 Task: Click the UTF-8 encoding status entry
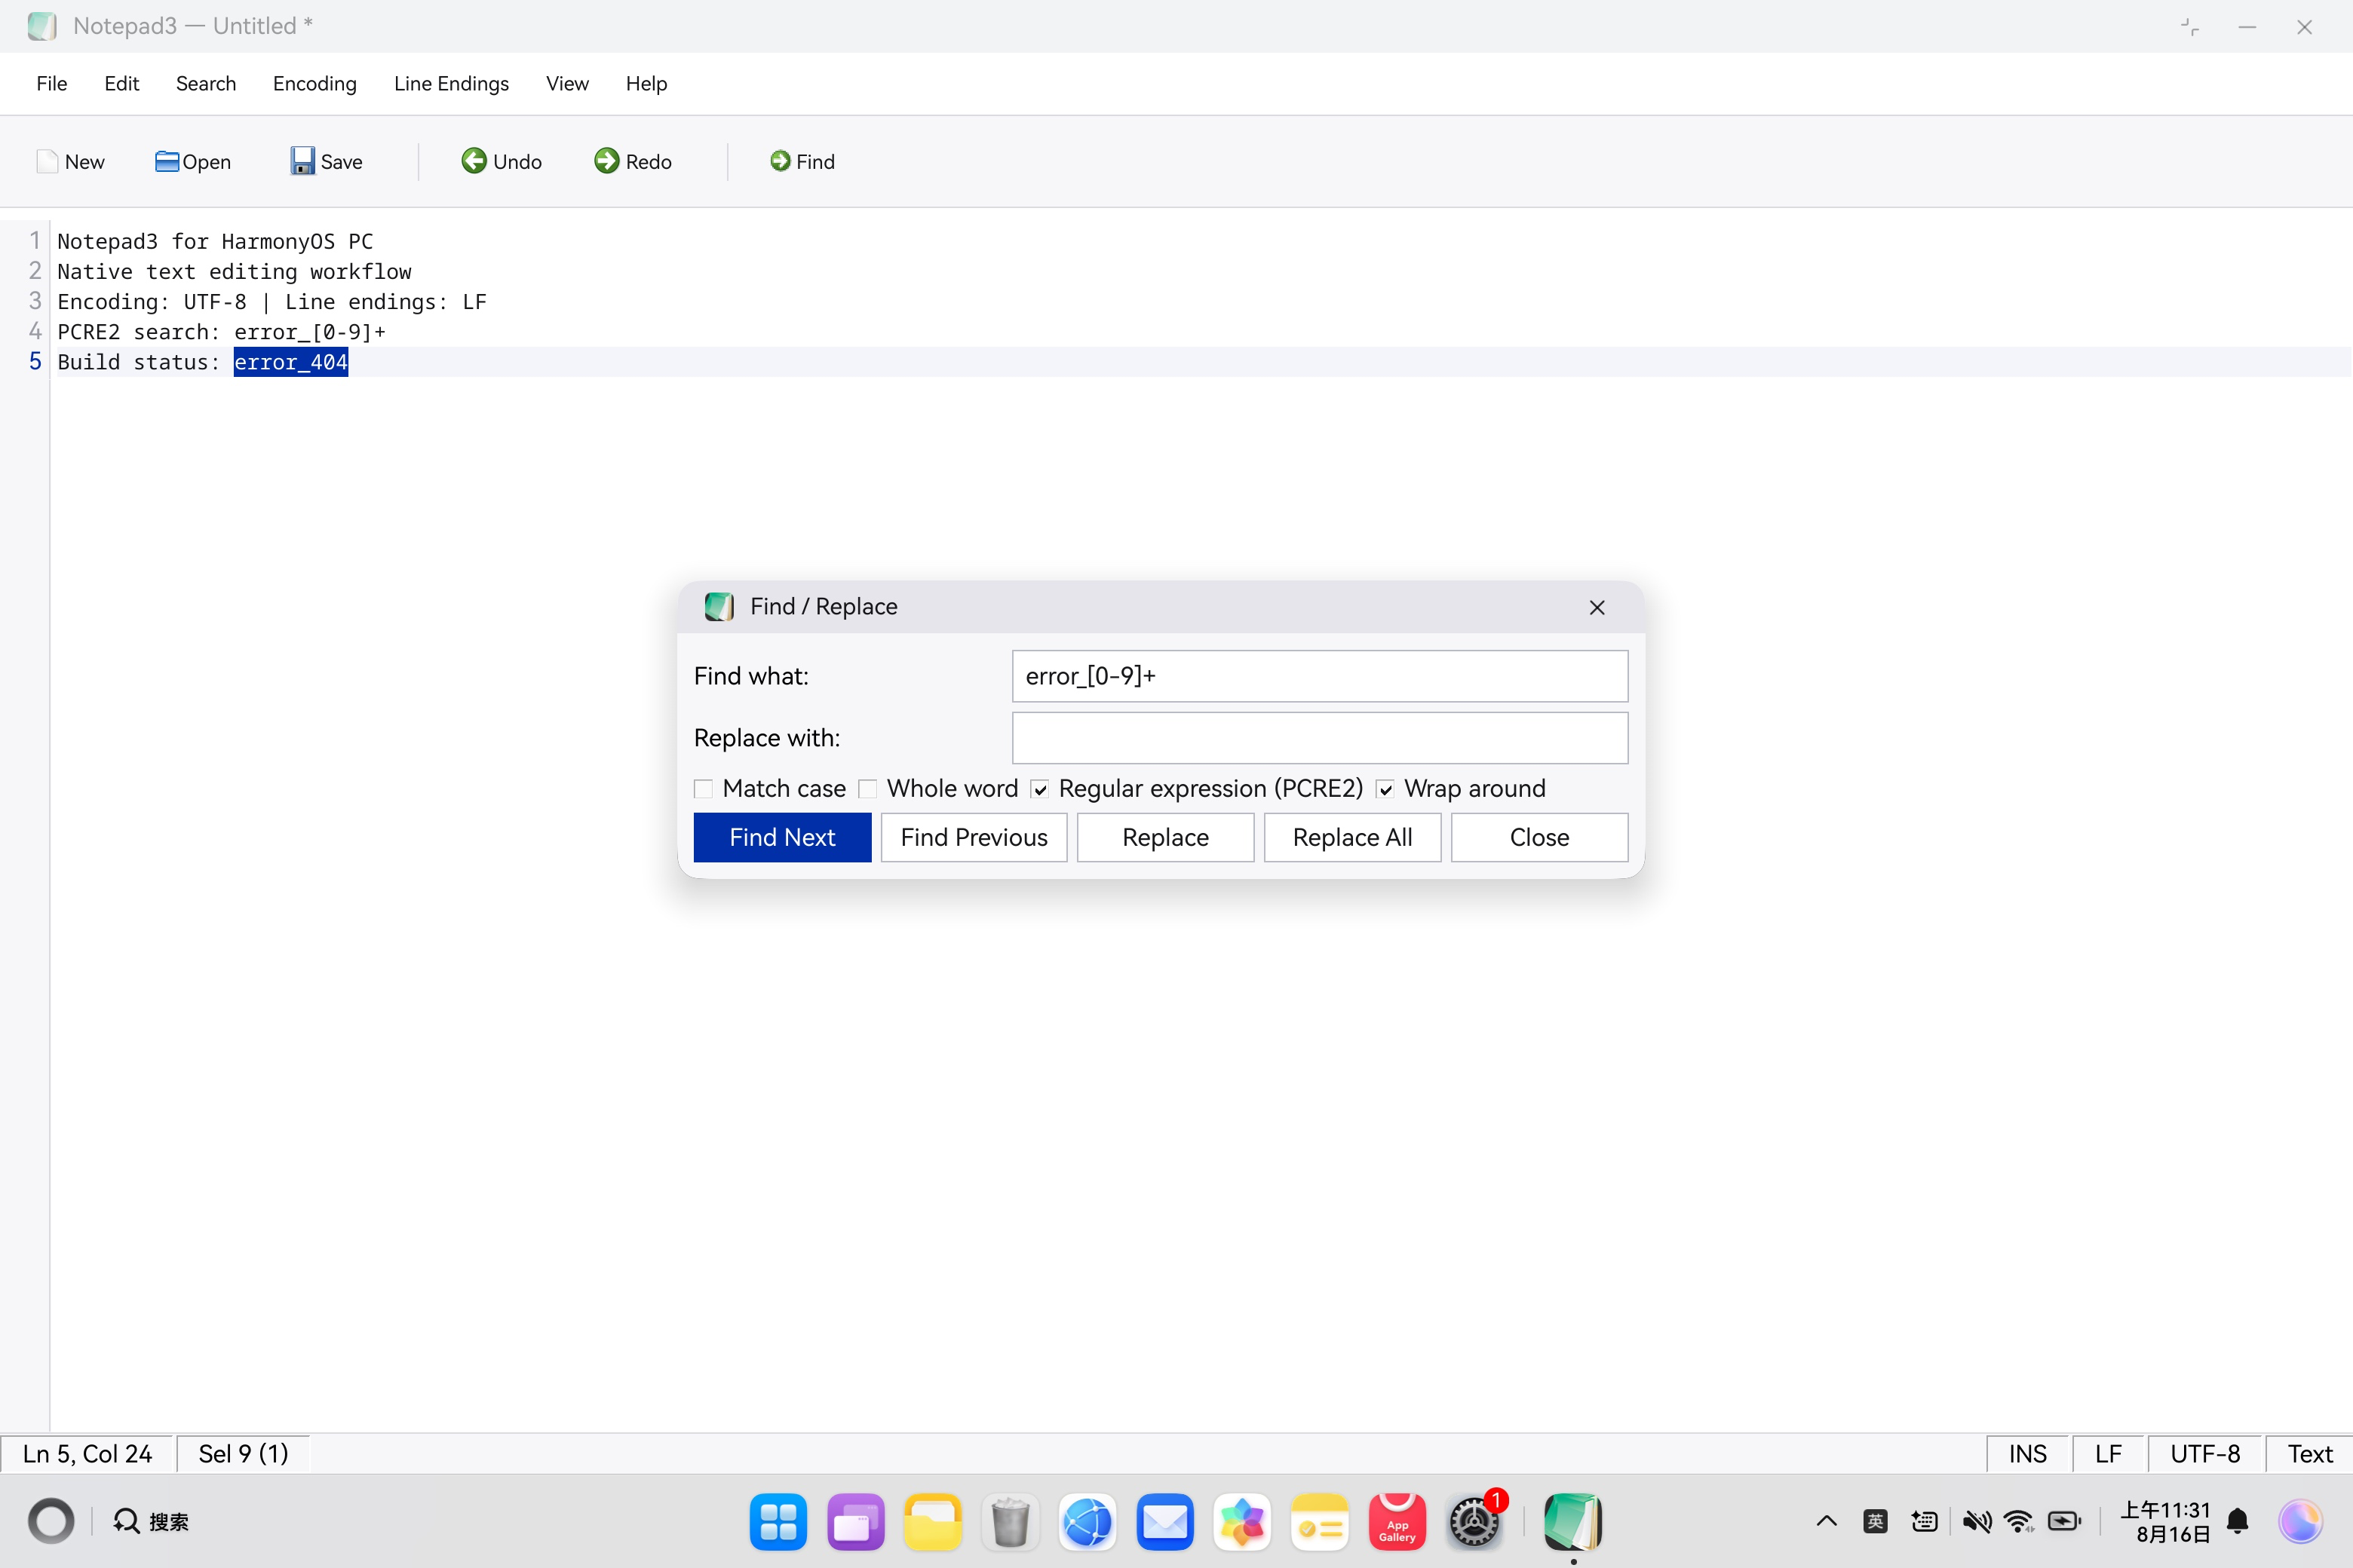click(2206, 1454)
